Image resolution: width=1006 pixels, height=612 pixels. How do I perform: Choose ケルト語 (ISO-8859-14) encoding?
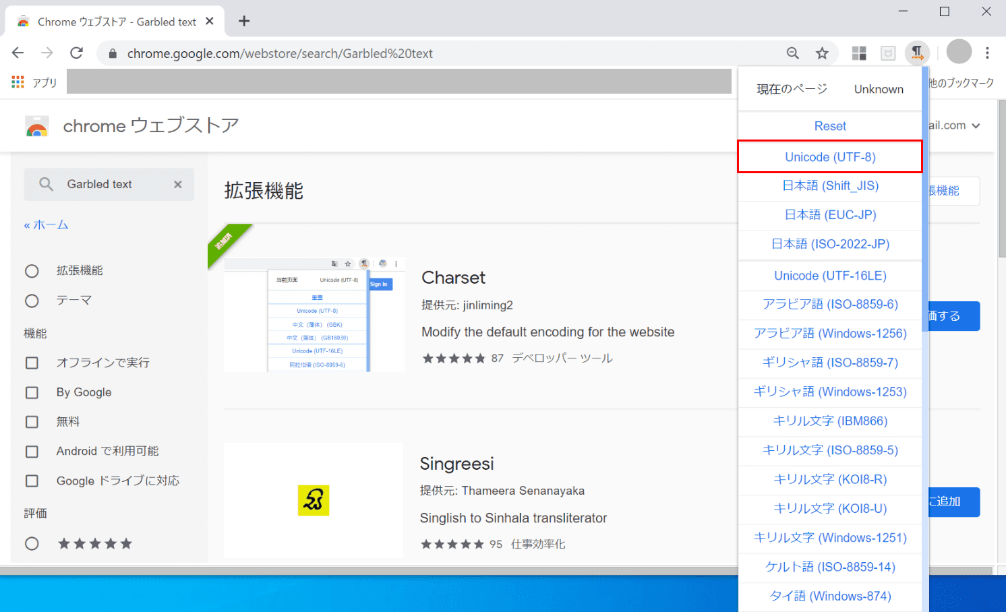[x=830, y=567]
